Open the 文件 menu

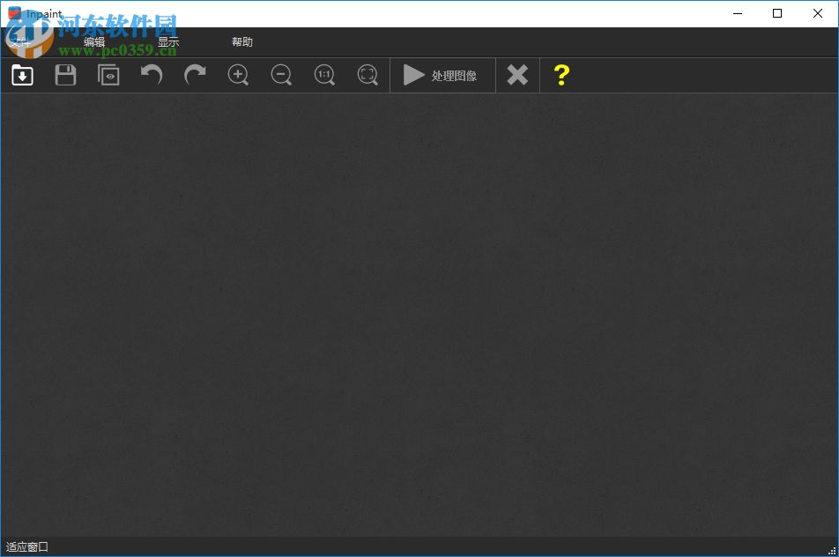click(20, 41)
